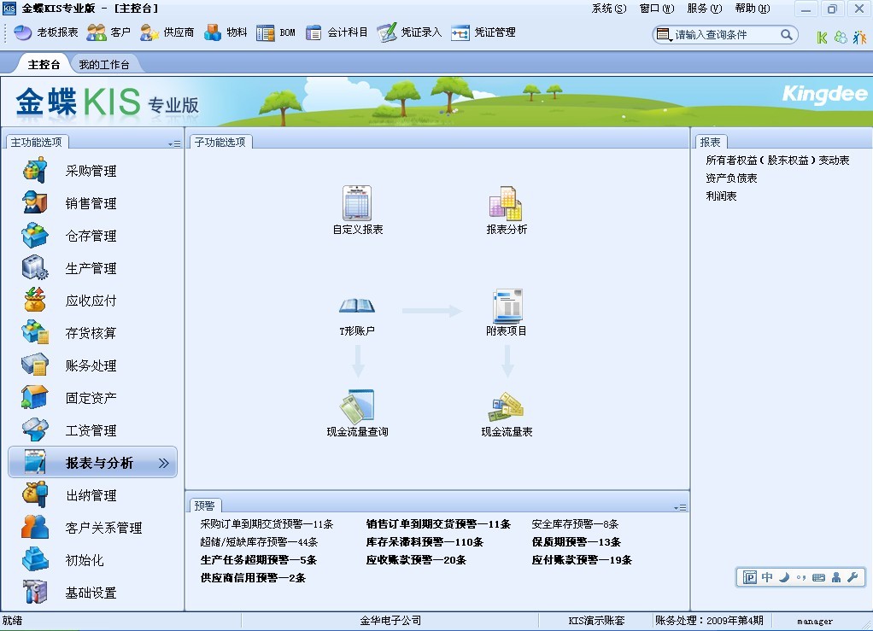Click the 客户 toolbar icon
The width and height of the screenshot is (873, 631).
point(108,32)
